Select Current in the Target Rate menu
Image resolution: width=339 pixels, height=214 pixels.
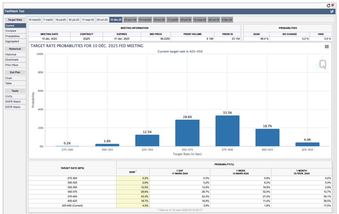point(15,26)
